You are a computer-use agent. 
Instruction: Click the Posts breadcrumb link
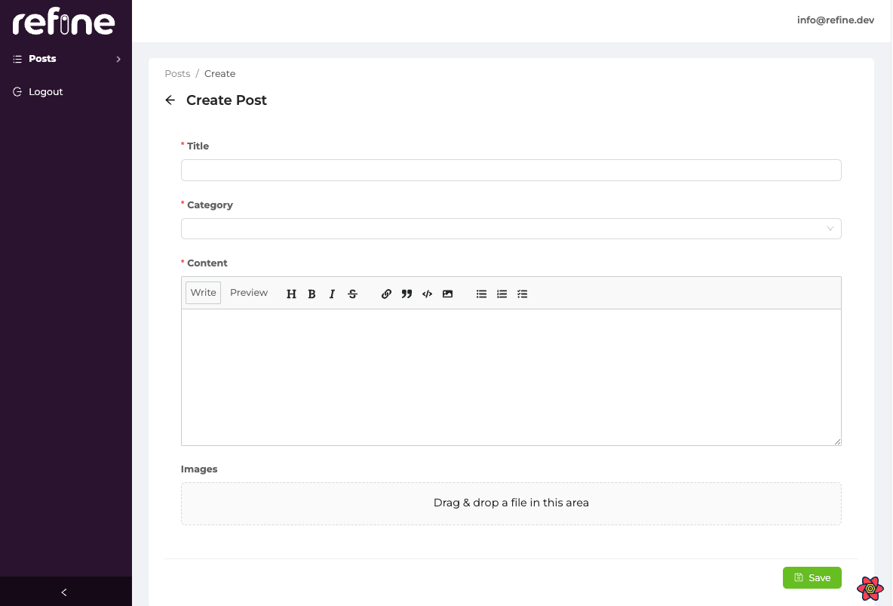coord(177,74)
